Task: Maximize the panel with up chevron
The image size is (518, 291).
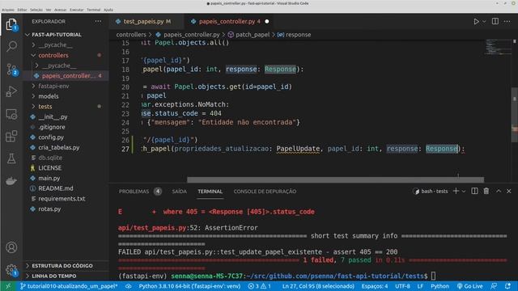Action: [x=499, y=191]
